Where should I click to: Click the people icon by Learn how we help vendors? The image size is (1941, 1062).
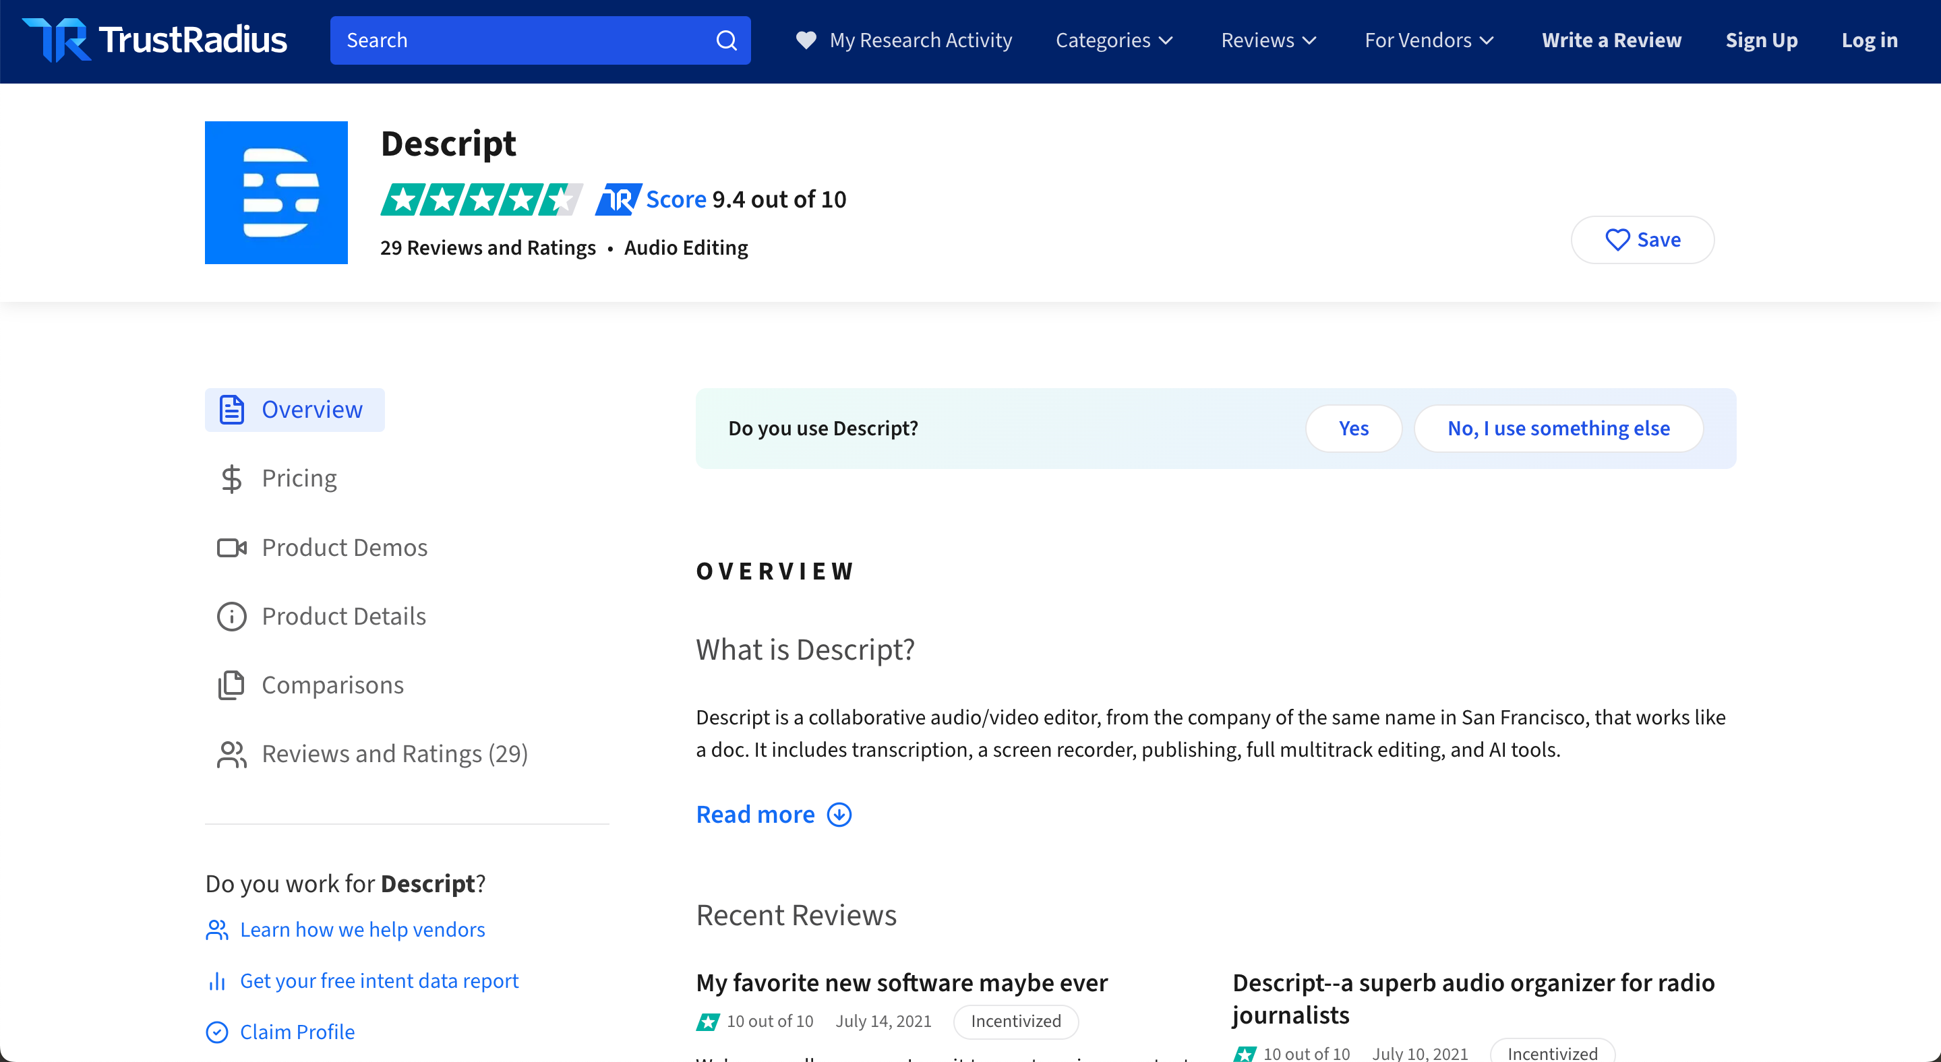point(217,930)
